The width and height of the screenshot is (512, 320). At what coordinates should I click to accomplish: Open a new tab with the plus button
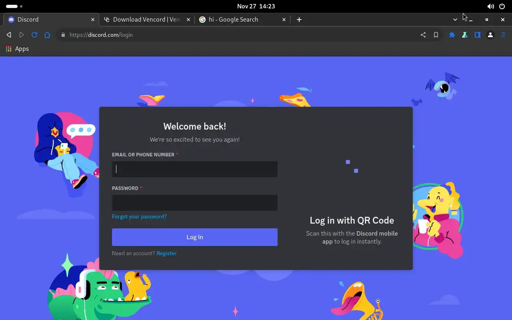pyautogui.click(x=299, y=19)
